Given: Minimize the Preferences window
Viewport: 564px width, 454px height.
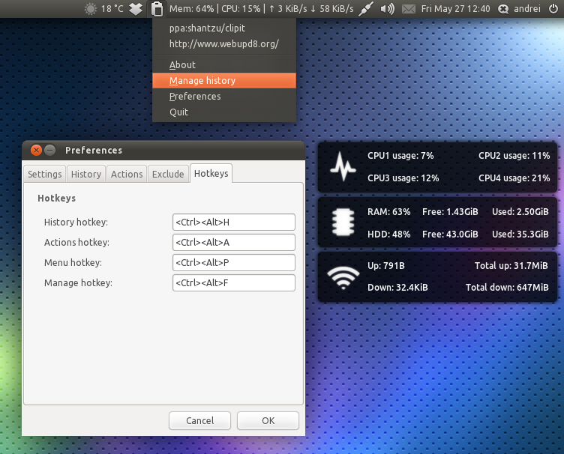Looking at the screenshot, I should 50,150.
